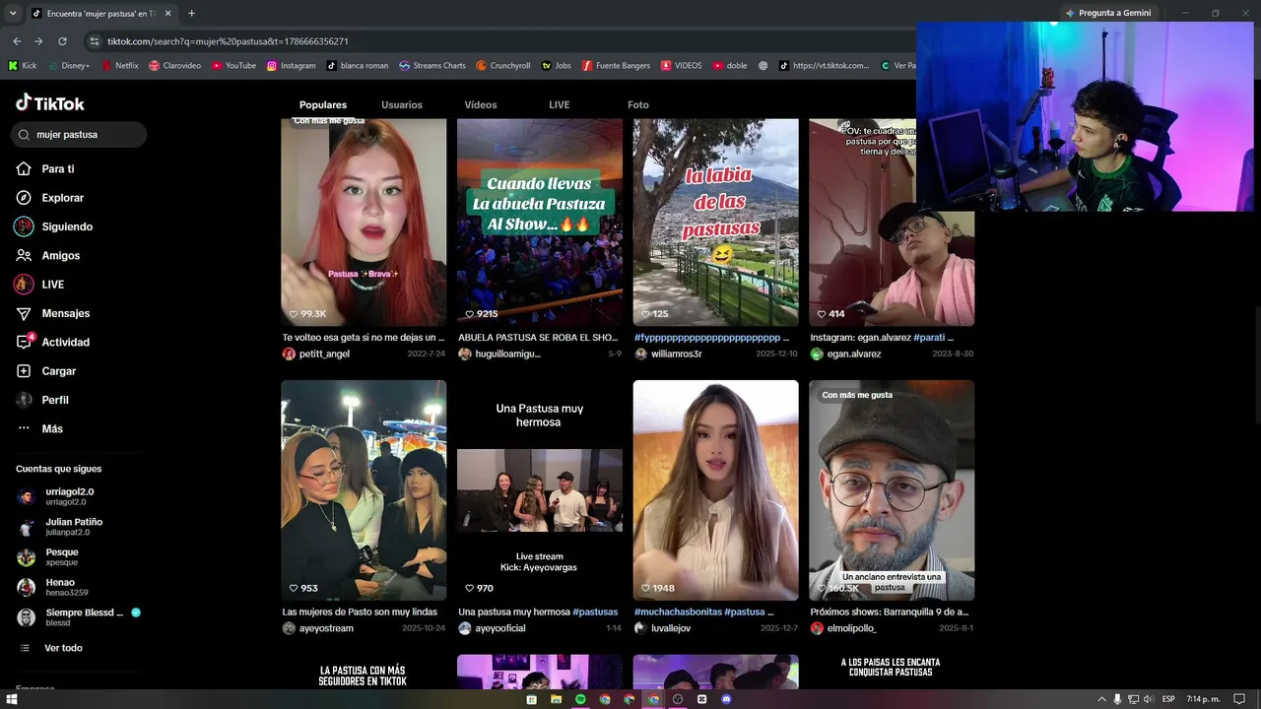
Task: Open the ESP language indicator
Action: [x=1168, y=699]
